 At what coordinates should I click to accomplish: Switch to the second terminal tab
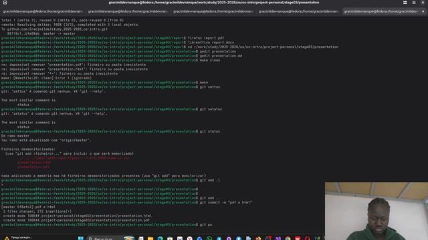pyautogui.click(x=128, y=11)
